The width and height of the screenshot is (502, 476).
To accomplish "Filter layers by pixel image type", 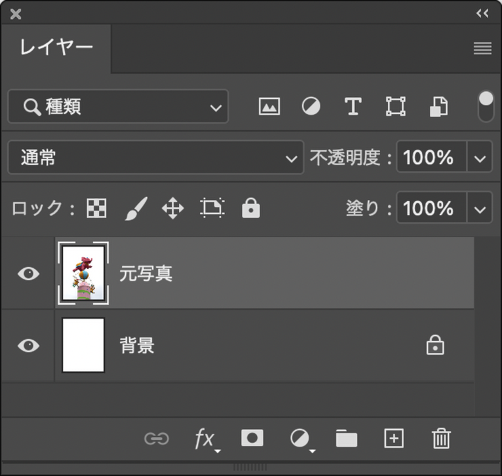I will click(x=269, y=107).
